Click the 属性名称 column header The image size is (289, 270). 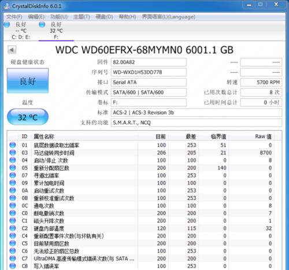(x=44, y=136)
